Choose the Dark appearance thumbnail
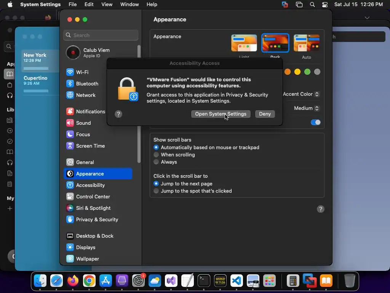390x293 pixels. pos(275,43)
